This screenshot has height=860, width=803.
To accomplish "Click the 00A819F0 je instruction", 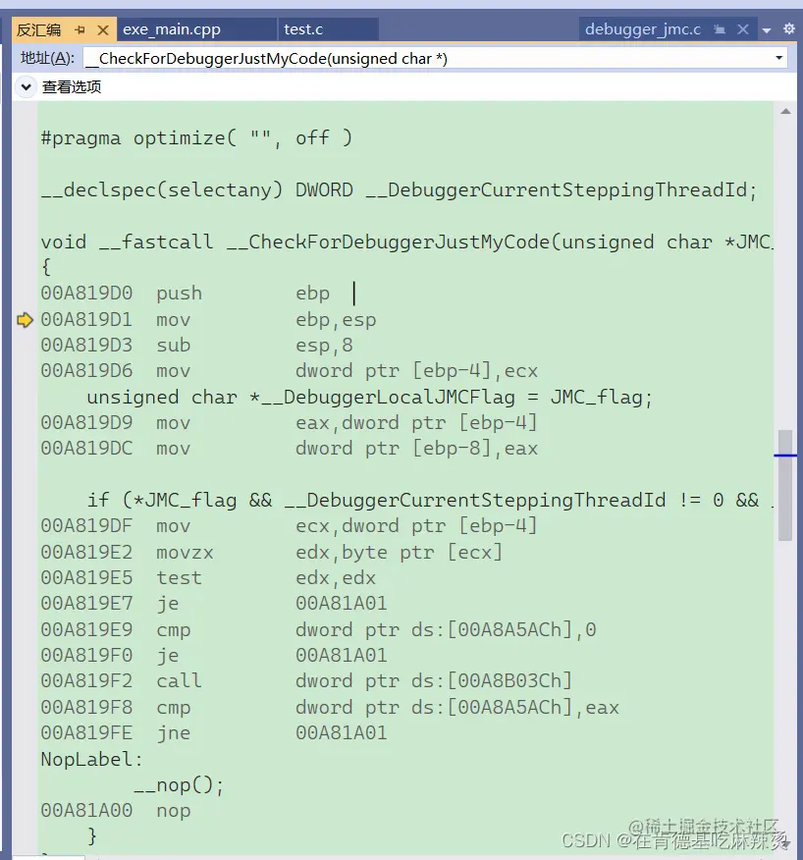I will 214,656.
